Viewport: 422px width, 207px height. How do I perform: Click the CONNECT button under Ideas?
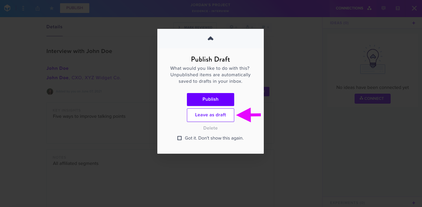tap(373, 99)
